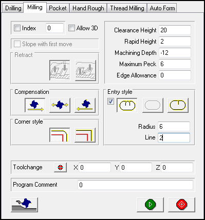This screenshot has height=220, width=205.
Task: Click the green start arrow button
Action: click(x=150, y=205)
